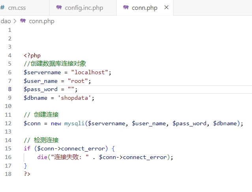Click the 'shopdata' string on line 9
The width and height of the screenshot is (252, 192).
pos(75,98)
